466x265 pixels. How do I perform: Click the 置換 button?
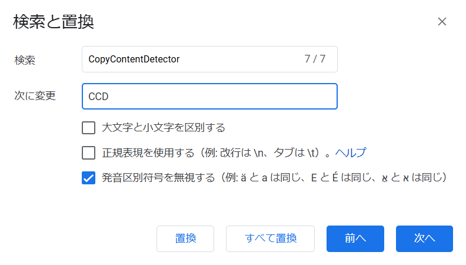click(x=185, y=238)
